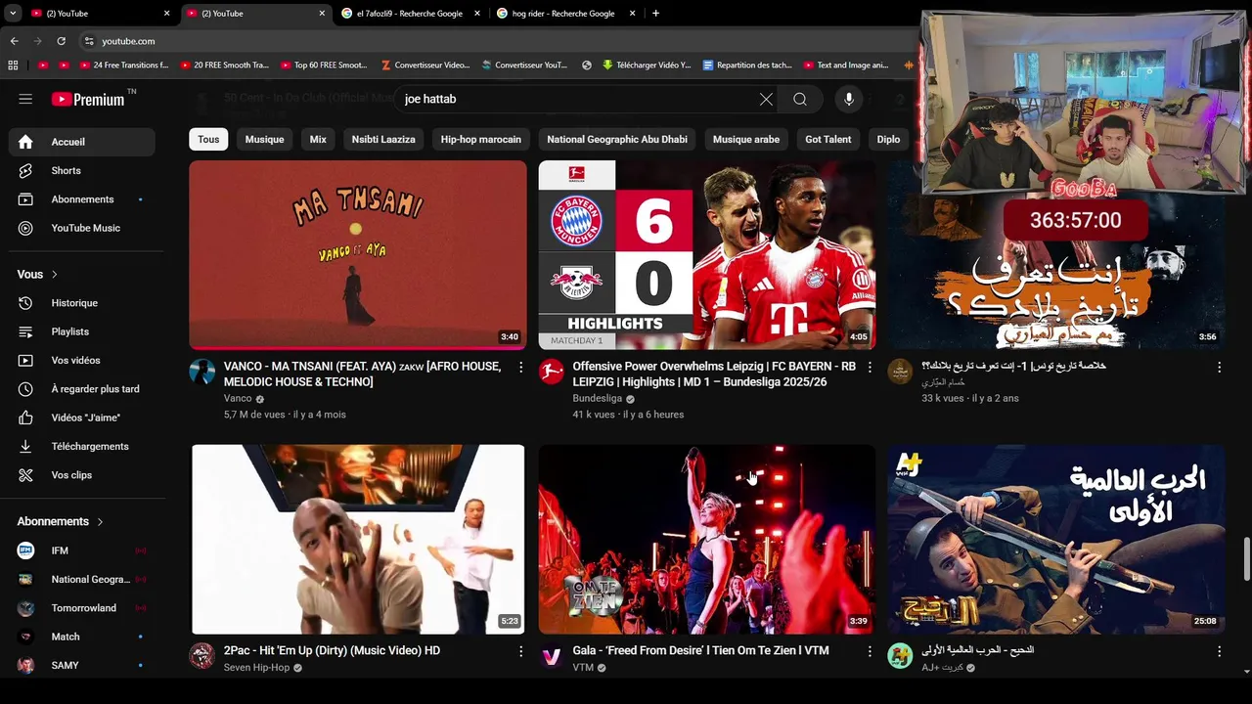Open the Vanco channel avatar
The width and height of the screenshot is (1252, 704).
(x=202, y=372)
